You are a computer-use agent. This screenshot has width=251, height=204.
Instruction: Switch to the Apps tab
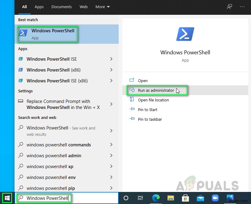39,7
